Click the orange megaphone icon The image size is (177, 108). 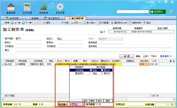[171, 11]
